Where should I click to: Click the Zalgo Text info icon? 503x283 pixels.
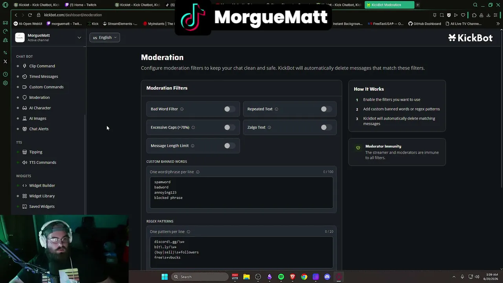click(269, 127)
